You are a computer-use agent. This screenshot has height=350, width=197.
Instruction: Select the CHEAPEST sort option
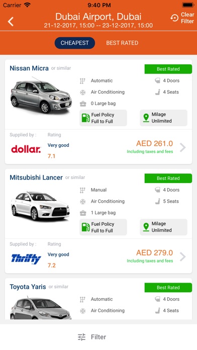(75, 43)
